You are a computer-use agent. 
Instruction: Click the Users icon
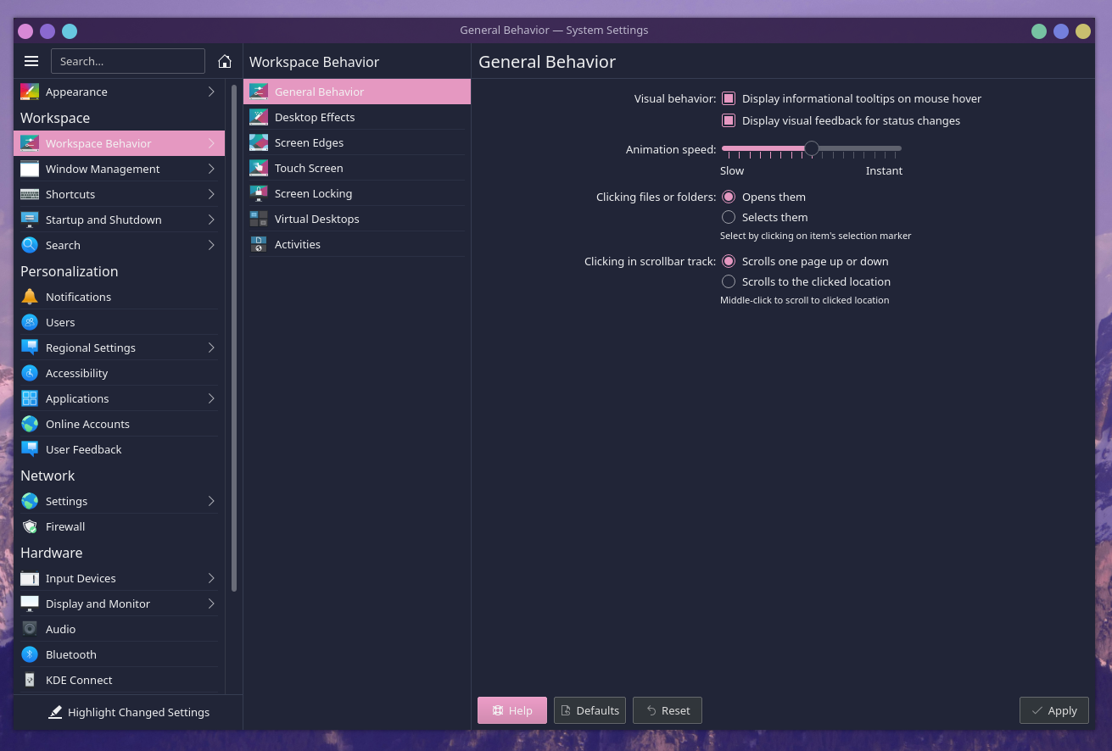30,322
